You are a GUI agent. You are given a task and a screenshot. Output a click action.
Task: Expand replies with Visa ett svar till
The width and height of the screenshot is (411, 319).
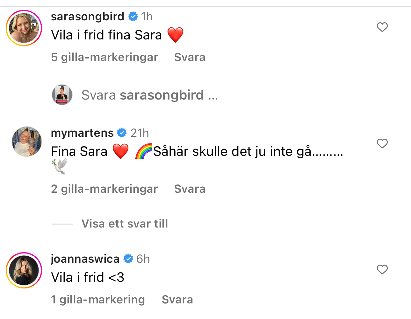[x=125, y=224]
